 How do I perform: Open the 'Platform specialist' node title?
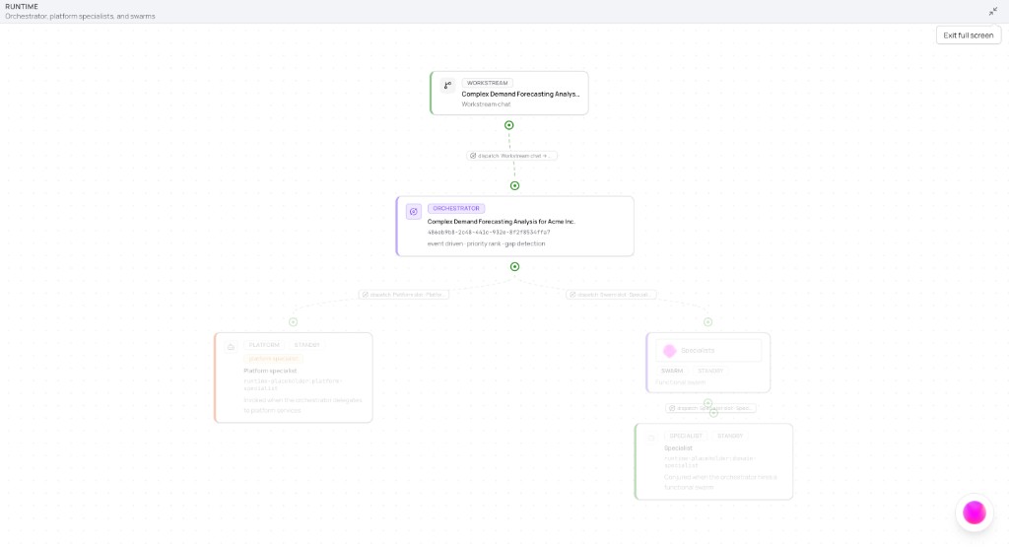tap(270, 371)
